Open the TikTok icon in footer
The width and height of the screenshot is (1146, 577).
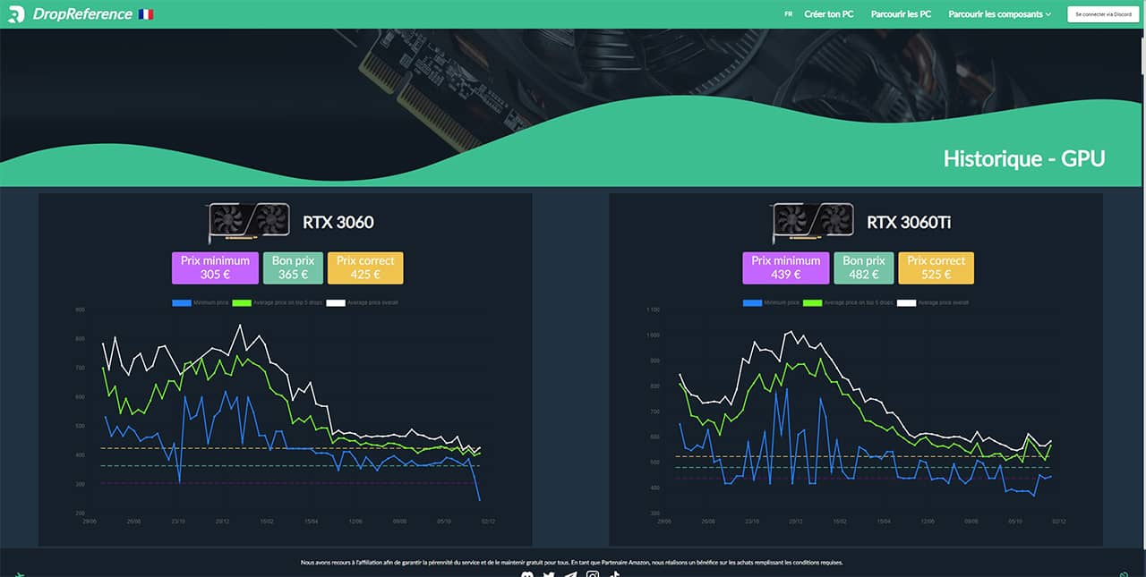pyautogui.click(x=614, y=574)
